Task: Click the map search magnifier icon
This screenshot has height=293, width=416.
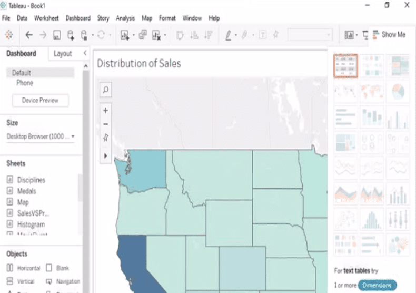Action: 106,90
